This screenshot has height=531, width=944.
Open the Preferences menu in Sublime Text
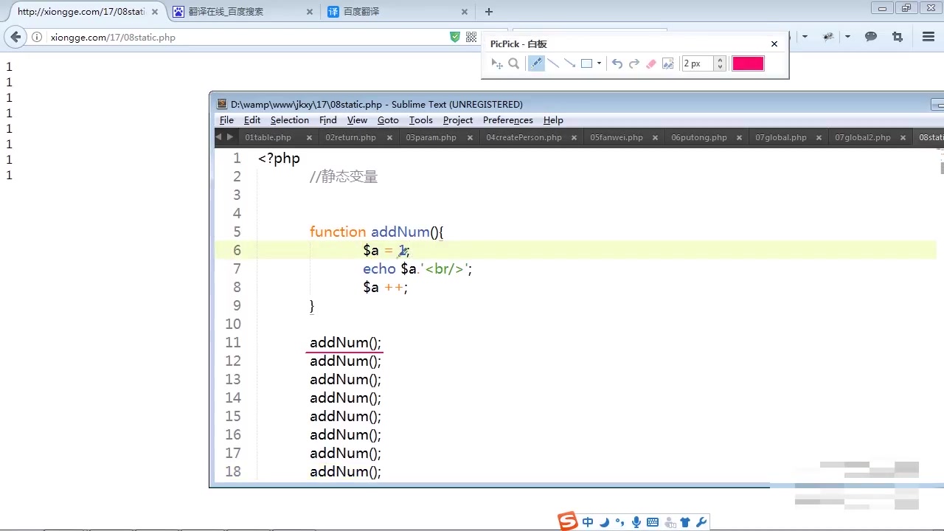(507, 120)
